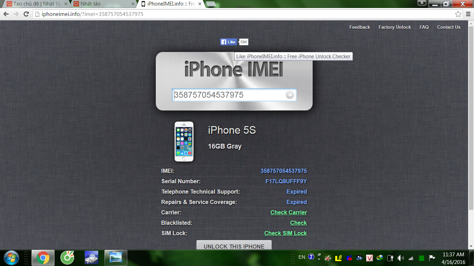Click the browser forward arrow
This screenshot has height=266, width=474.
coord(16,14)
